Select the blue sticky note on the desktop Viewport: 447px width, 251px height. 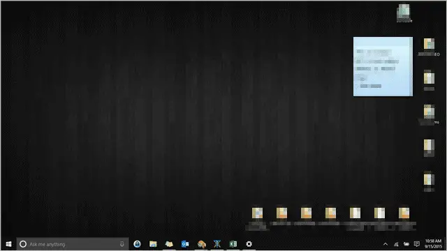point(383,67)
